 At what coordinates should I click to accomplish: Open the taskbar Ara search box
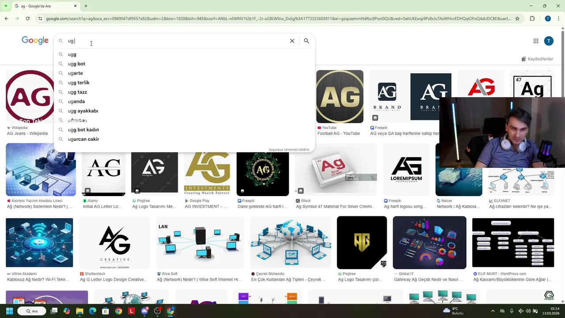[32, 311]
